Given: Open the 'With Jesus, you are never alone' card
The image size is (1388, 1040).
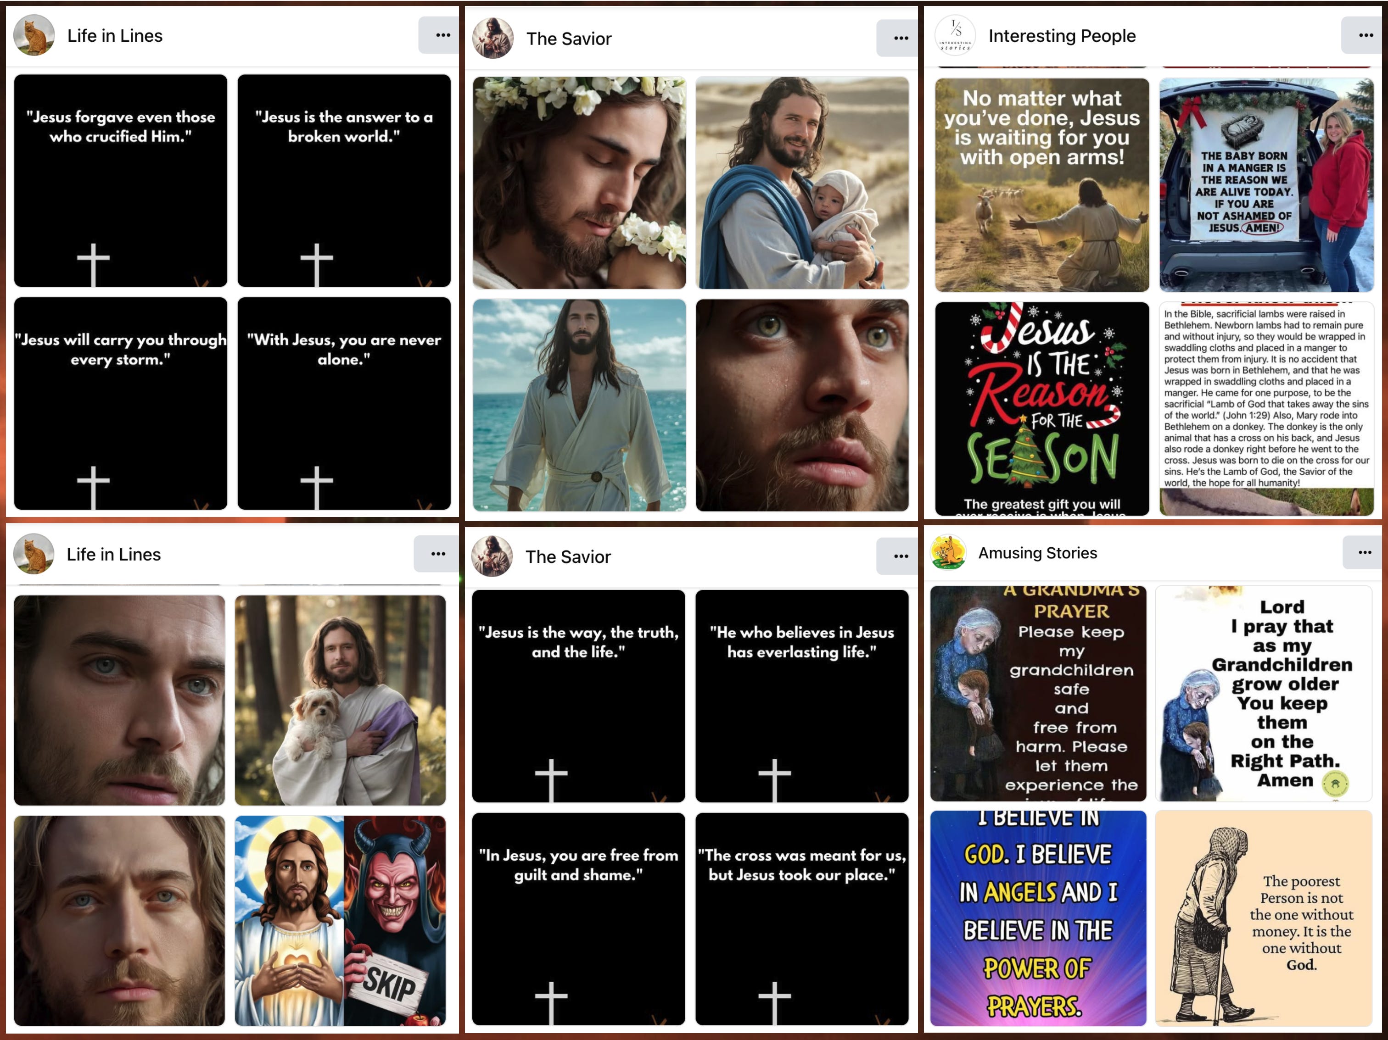Looking at the screenshot, I should pos(344,403).
